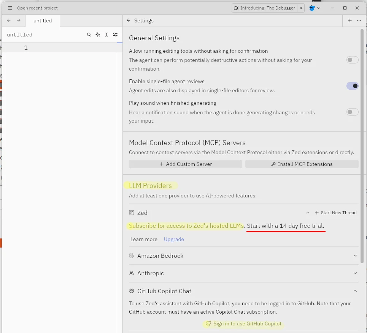Click the Learn more link

click(x=144, y=239)
